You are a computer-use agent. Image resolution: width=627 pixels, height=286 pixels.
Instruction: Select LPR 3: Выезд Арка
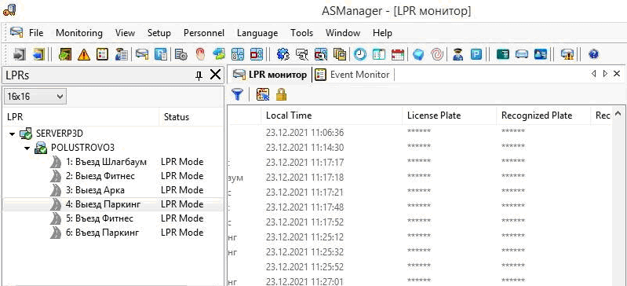tap(95, 190)
